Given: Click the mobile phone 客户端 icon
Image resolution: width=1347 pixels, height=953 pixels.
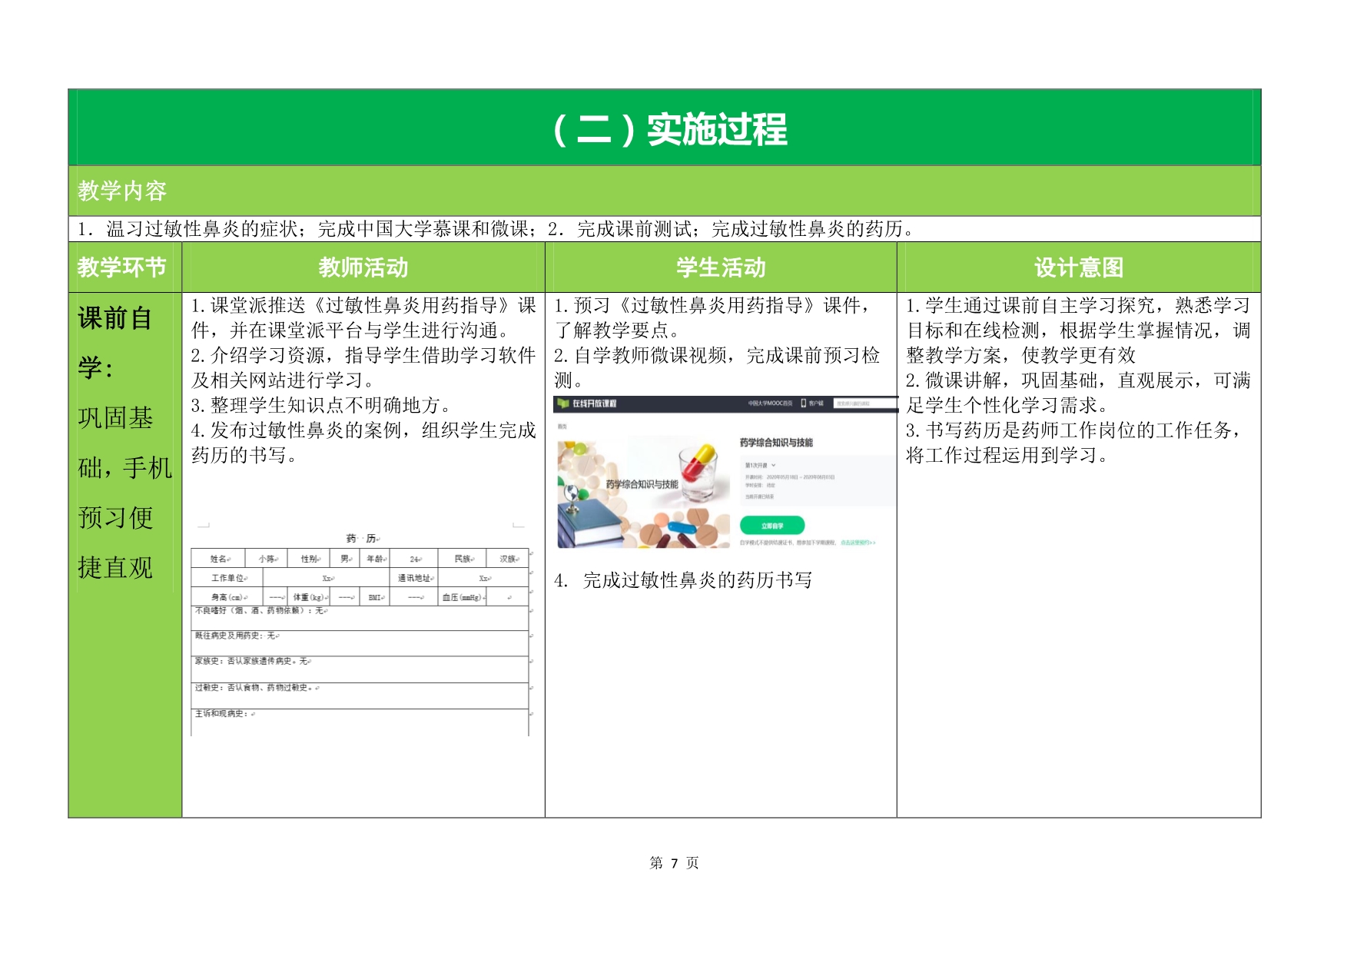Looking at the screenshot, I should pos(804,403).
